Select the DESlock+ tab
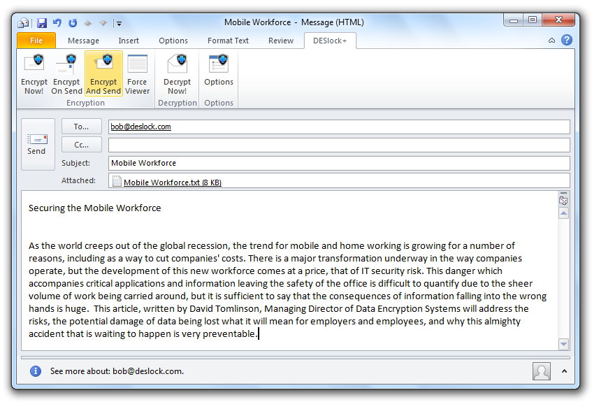Viewport: 592px width, 402px height. click(330, 41)
